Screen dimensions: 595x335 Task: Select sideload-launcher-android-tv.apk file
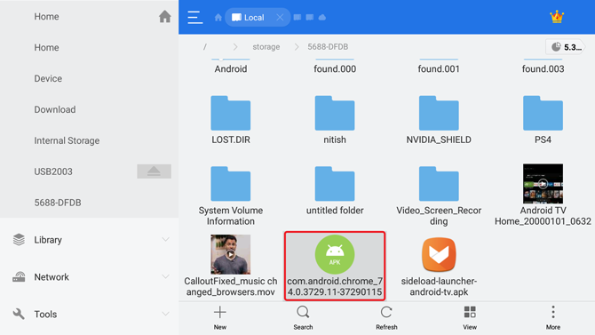(x=439, y=266)
